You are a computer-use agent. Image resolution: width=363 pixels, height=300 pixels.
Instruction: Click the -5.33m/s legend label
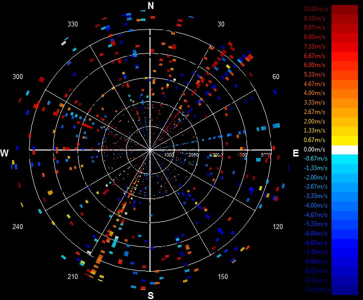coord(316,224)
